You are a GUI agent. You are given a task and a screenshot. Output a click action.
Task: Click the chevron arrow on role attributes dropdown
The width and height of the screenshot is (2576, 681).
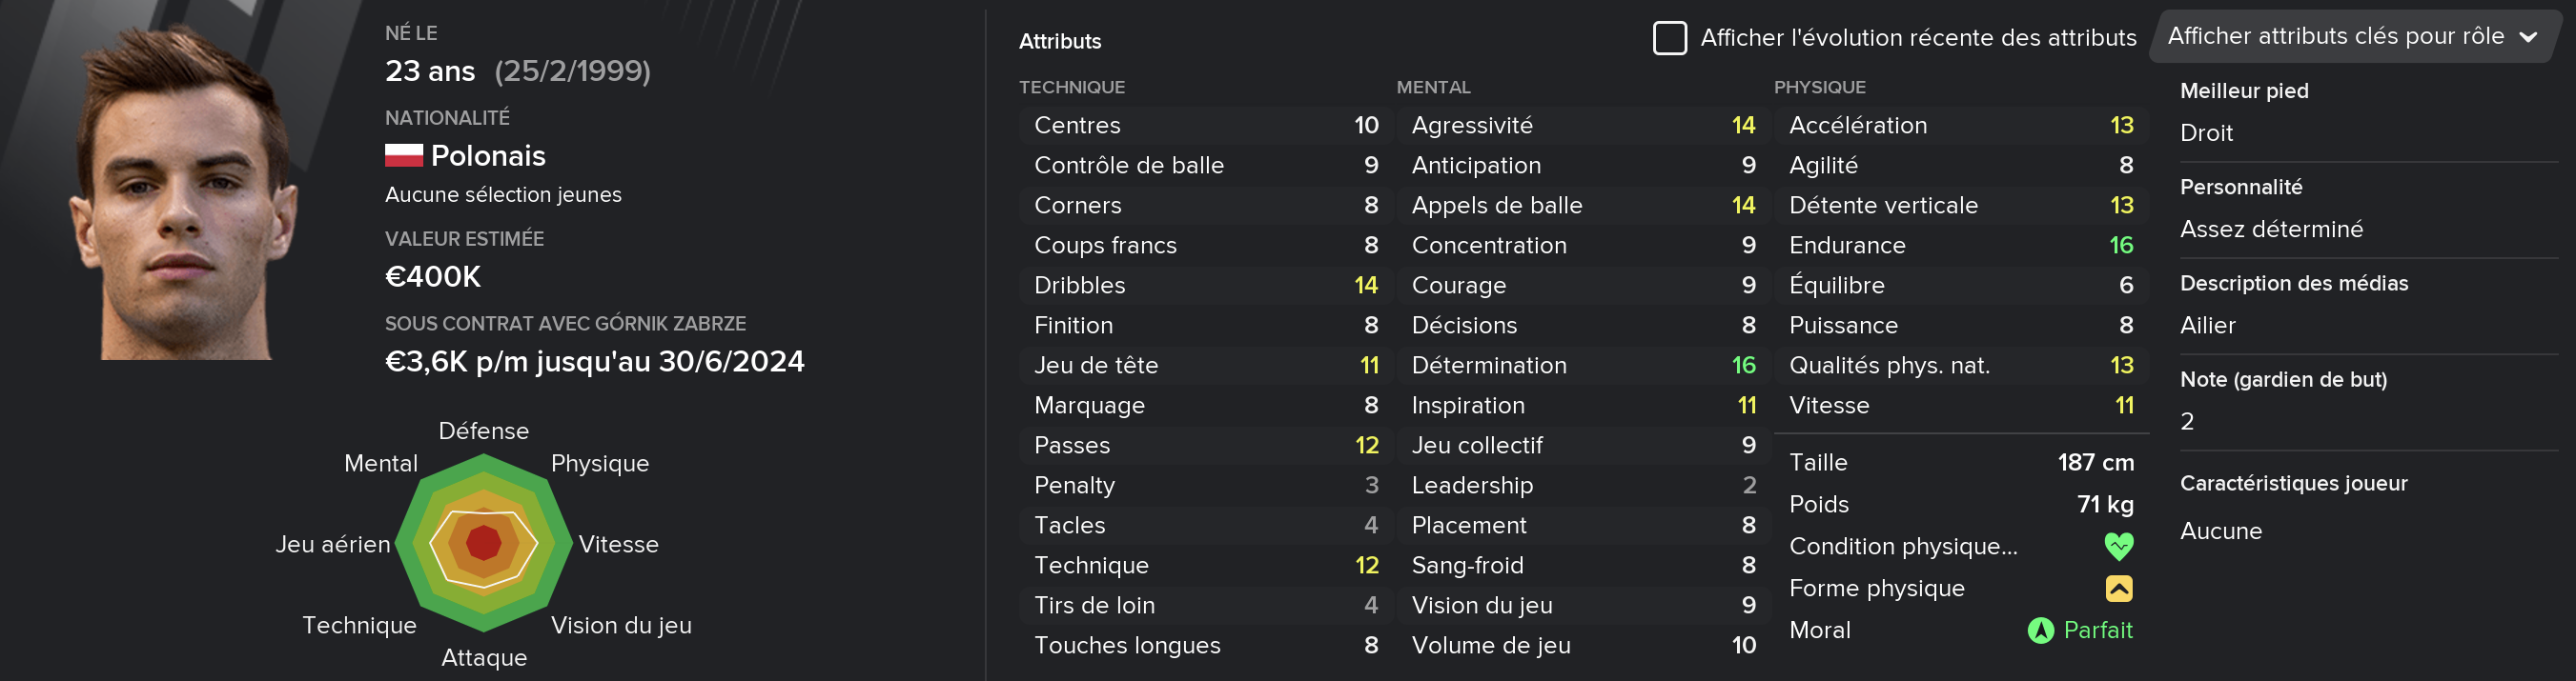pyautogui.click(x=2528, y=38)
